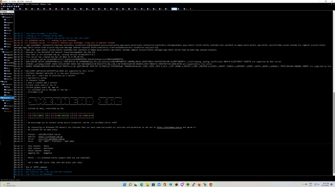The width and height of the screenshot is (335, 187).
Task: Close the Treebar panel with its X
Action: pyautogui.click(x=13, y=11)
